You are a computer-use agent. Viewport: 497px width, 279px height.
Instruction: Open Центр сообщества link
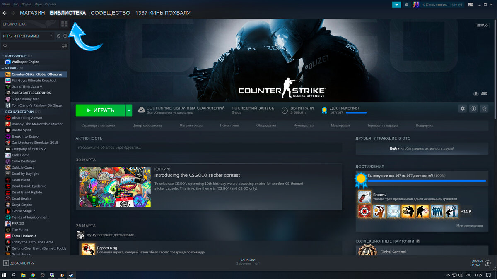point(147,125)
